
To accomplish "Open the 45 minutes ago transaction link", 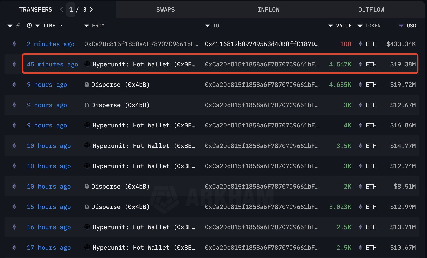I will [x=52, y=64].
